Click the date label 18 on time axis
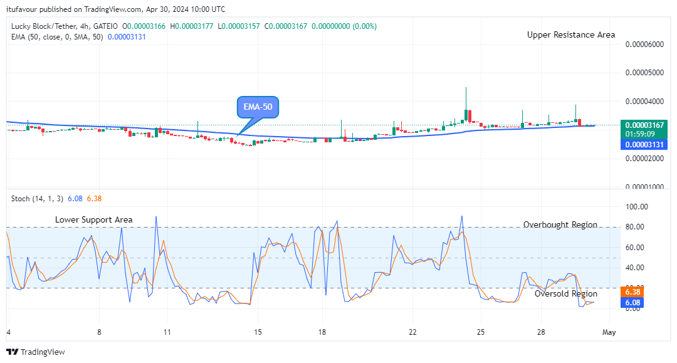The width and height of the screenshot is (677, 363). click(x=322, y=332)
